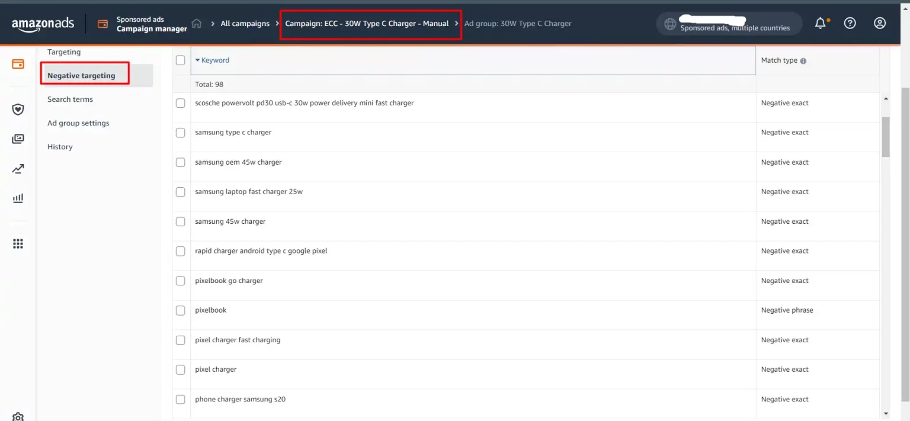Click the info icon beside Match type
The height and width of the screenshot is (421, 910).
803,61
